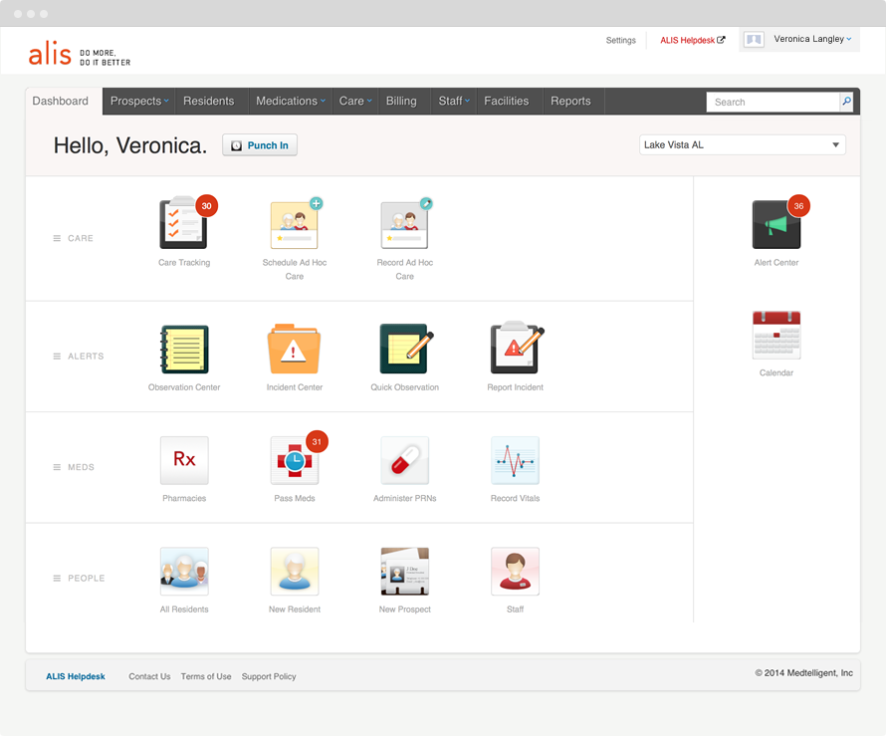Open the New Resident icon

tap(295, 571)
